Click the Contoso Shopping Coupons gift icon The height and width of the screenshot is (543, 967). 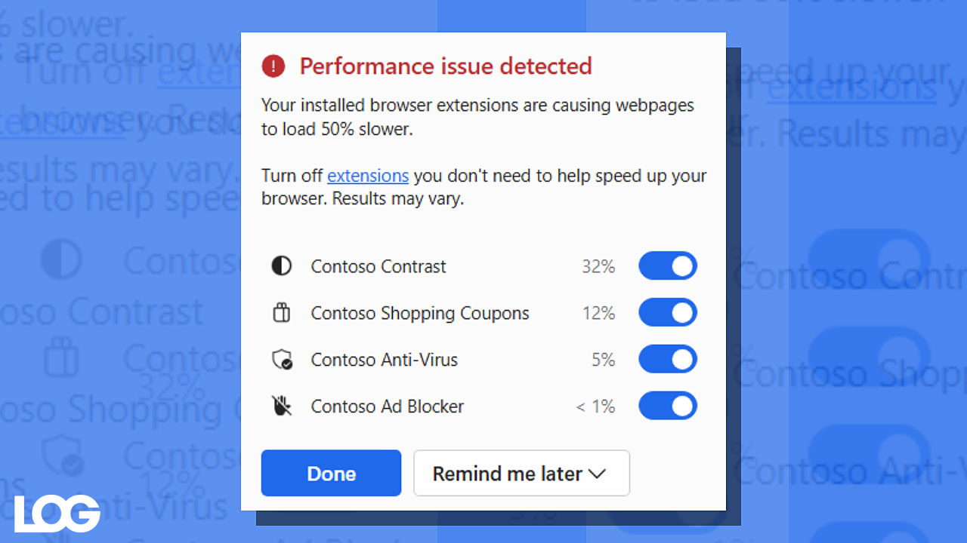coord(282,312)
